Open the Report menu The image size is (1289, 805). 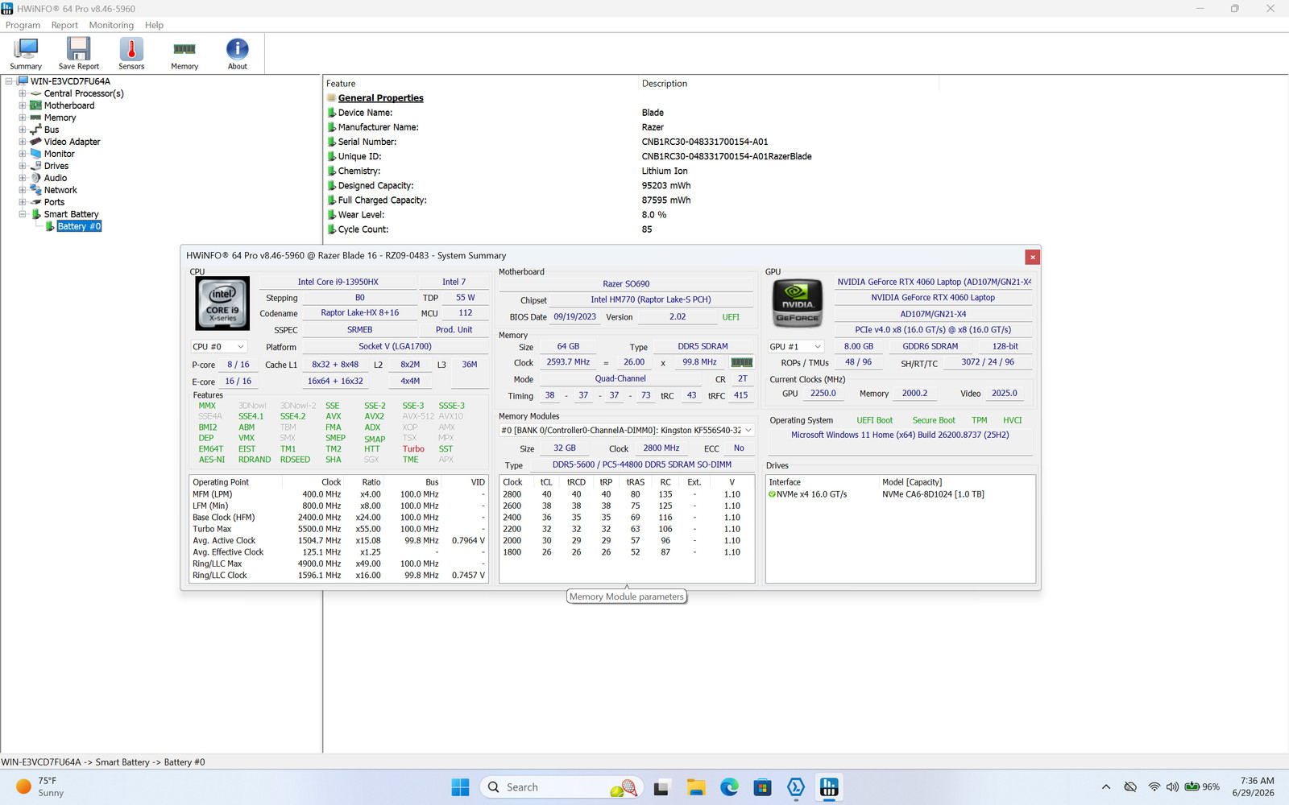click(x=64, y=25)
